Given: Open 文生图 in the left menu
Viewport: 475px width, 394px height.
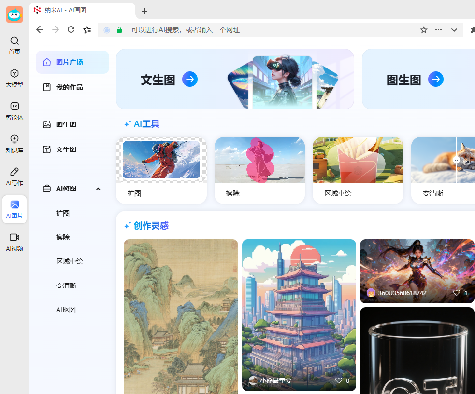Looking at the screenshot, I should coord(72,149).
